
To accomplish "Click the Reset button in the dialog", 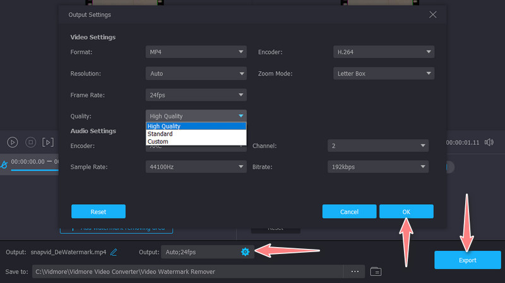I will point(98,211).
